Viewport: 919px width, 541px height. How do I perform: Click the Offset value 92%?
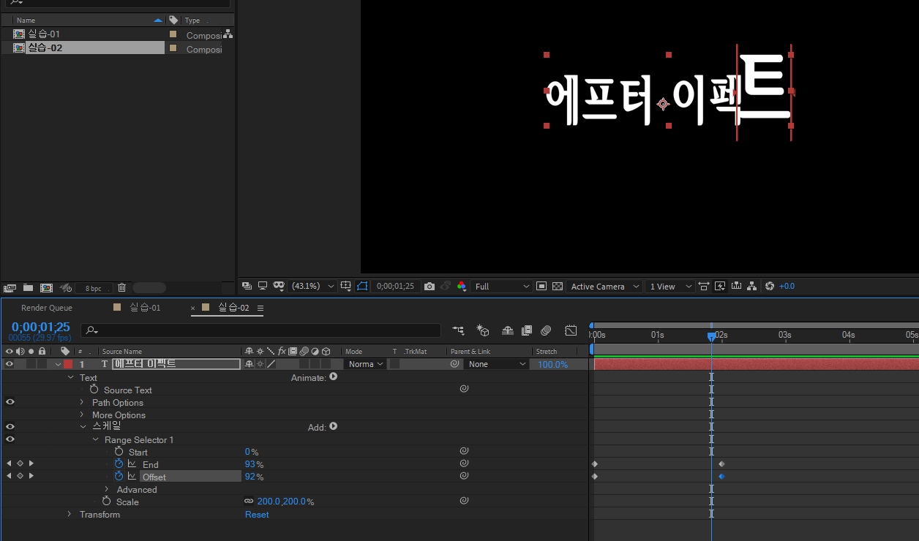tap(254, 477)
